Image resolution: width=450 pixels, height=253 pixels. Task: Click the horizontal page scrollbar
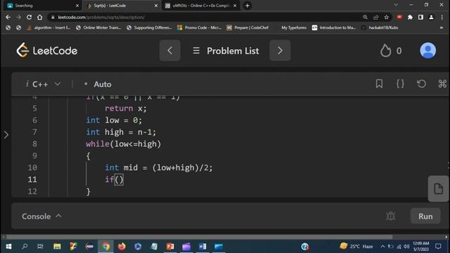(200, 238)
